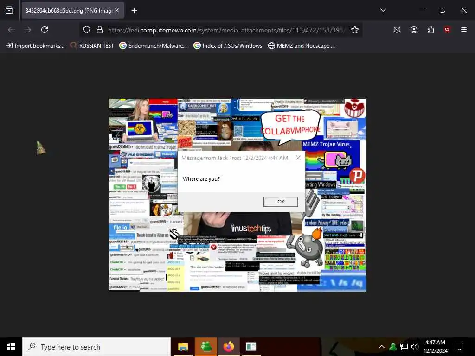Image resolution: width=475 pixels, height=356 pixels.
Task: Open the network status tray icon
Action: click(x=404, y=347)
